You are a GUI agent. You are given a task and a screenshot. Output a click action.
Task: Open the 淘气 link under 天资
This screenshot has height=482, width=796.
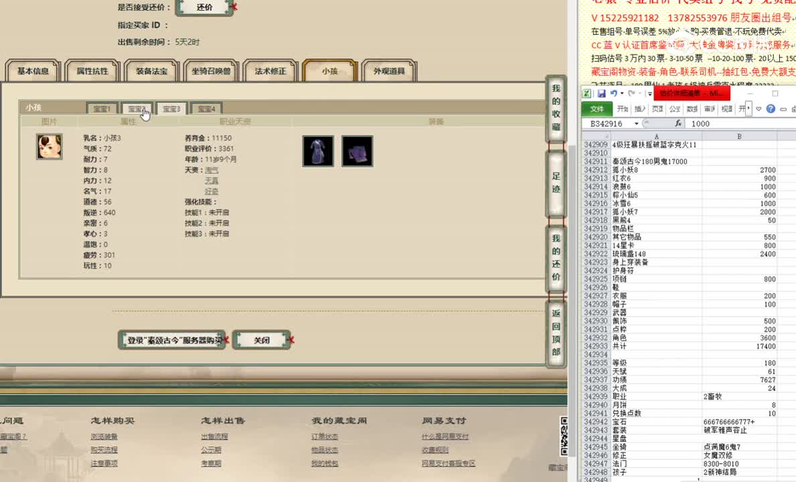tap(213, 171)
